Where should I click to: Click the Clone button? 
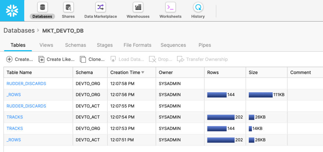click(x=92, y=59)
